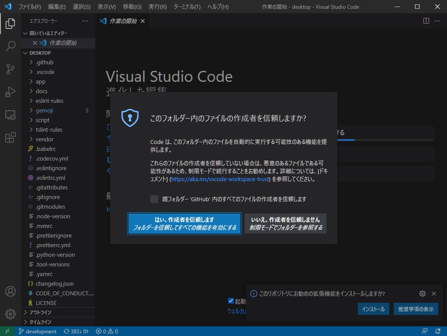The width and height of the screenshot is (447, 336).
Task: Select the Search icon in activity bar
Action: [x=10, y=46]
